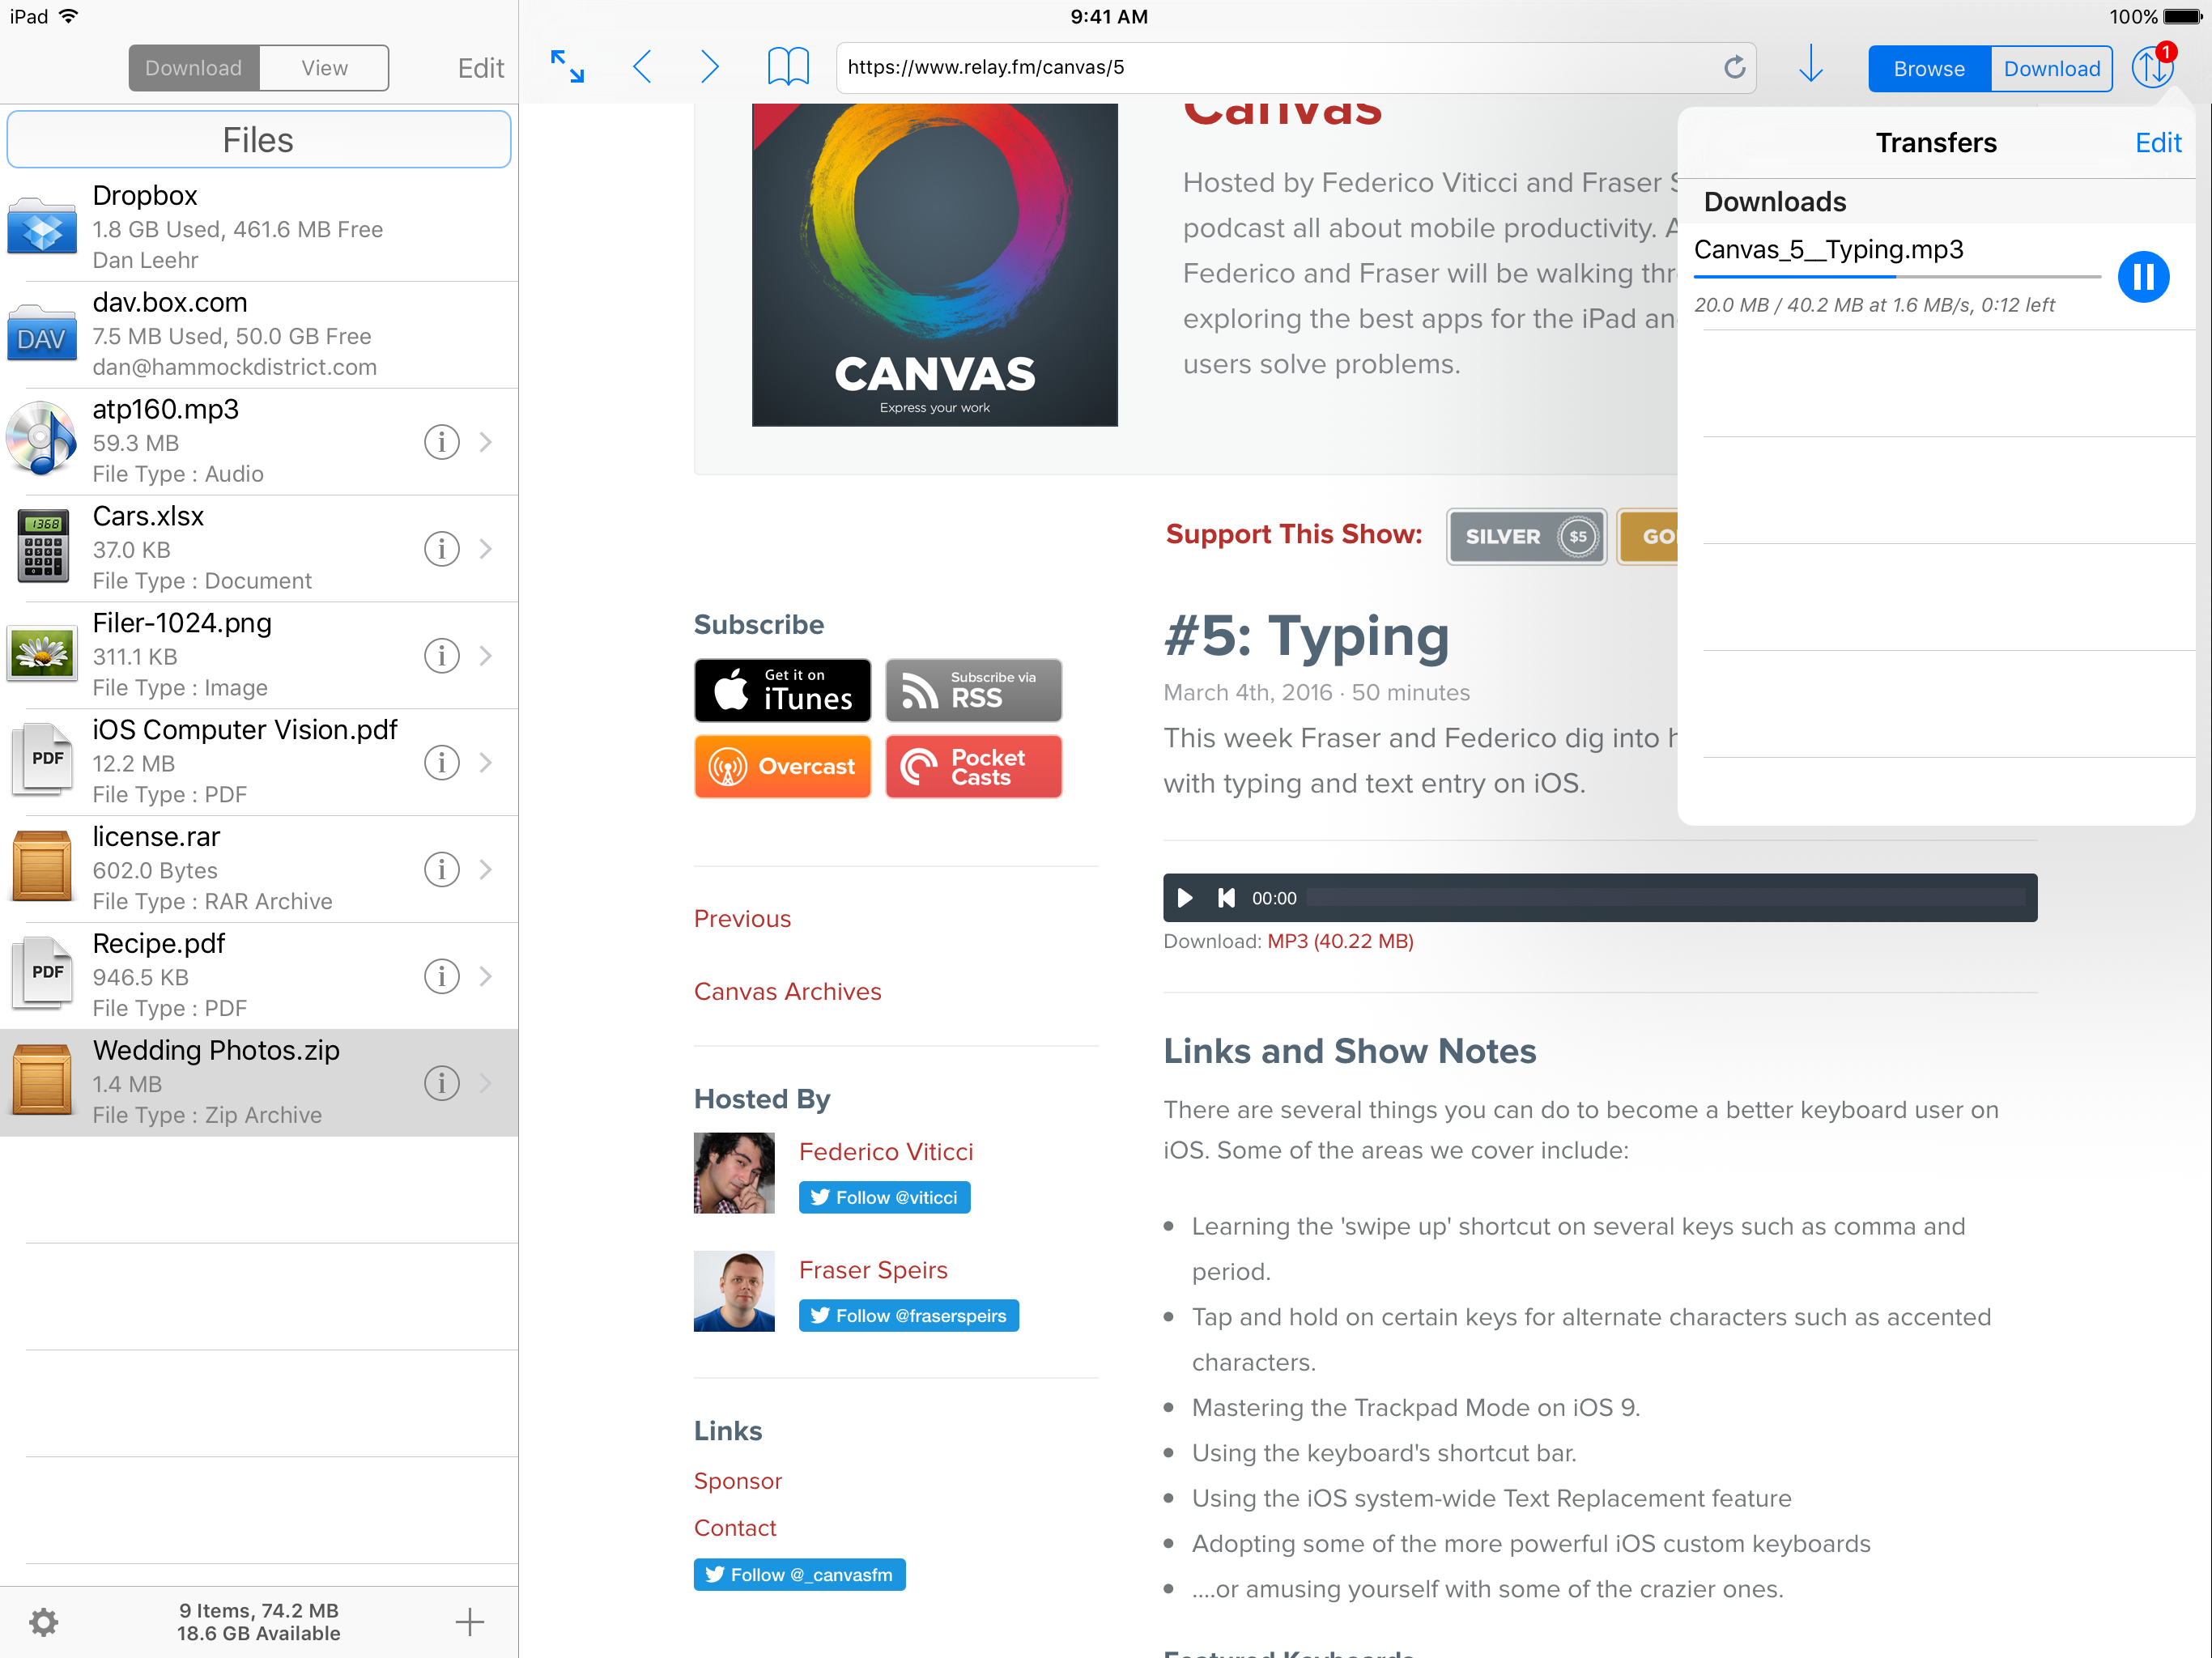This screenshot has width=2212, height=1658.
Task: Tap the download arrow icon in toolbar
Action: (x=1810, y=65)
